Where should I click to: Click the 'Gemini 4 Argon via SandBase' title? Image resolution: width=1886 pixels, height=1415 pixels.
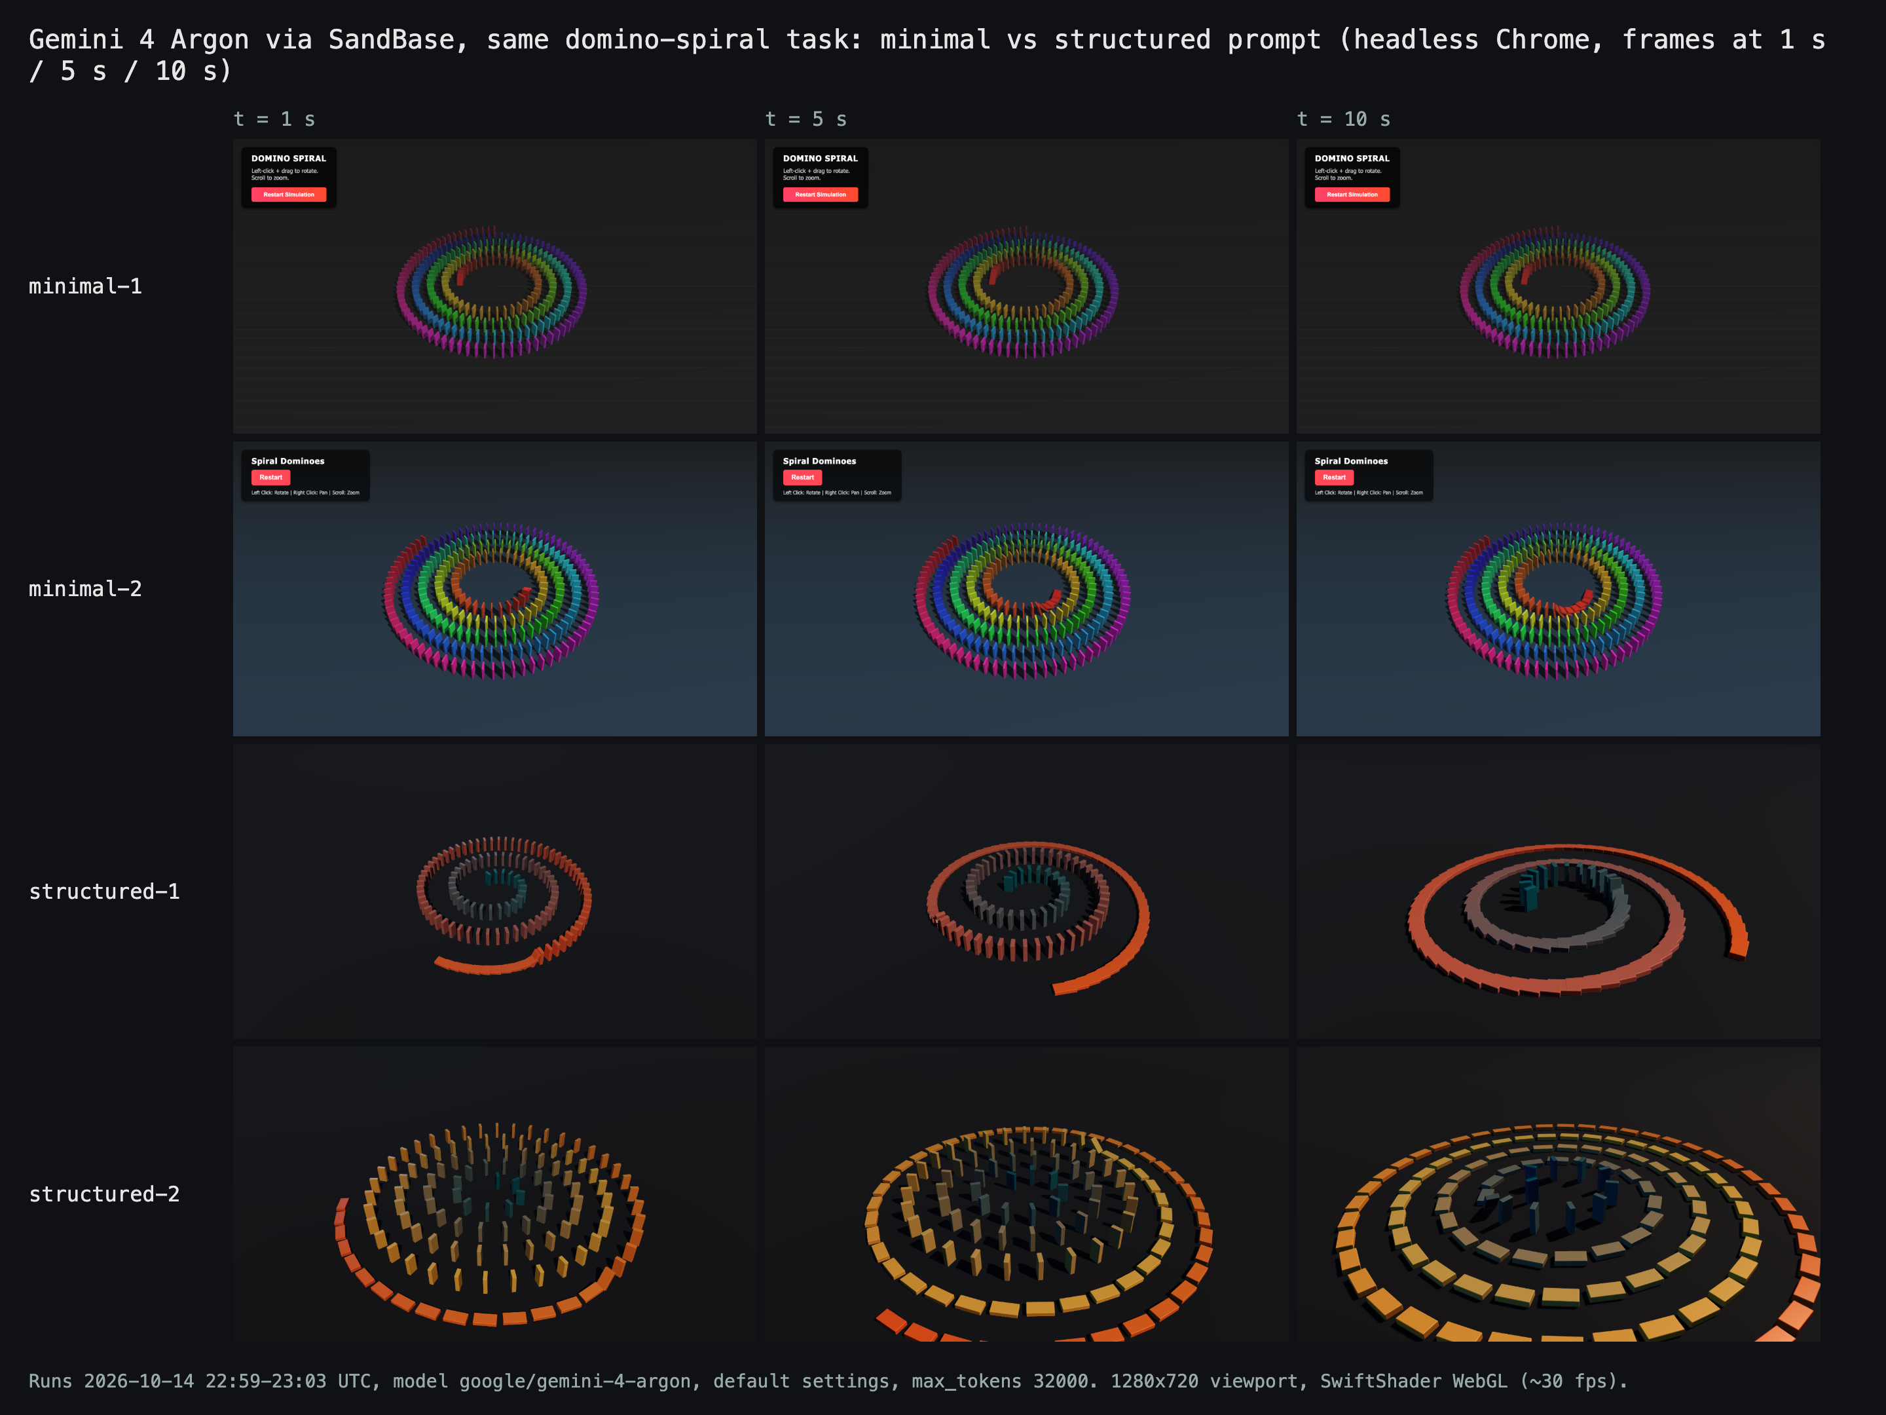coord(242,39)
